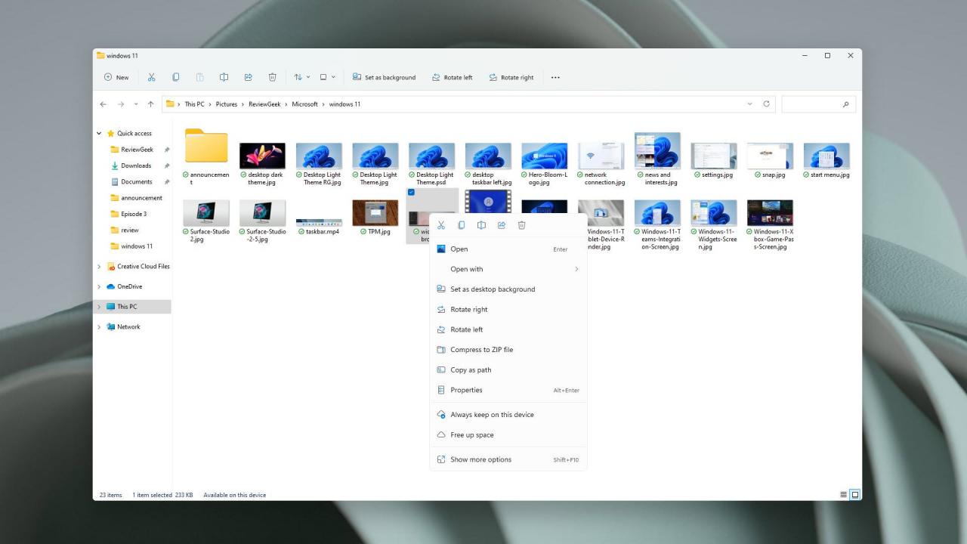Expand the View layout dropdown
967x544 pixels.
(326, 76)
